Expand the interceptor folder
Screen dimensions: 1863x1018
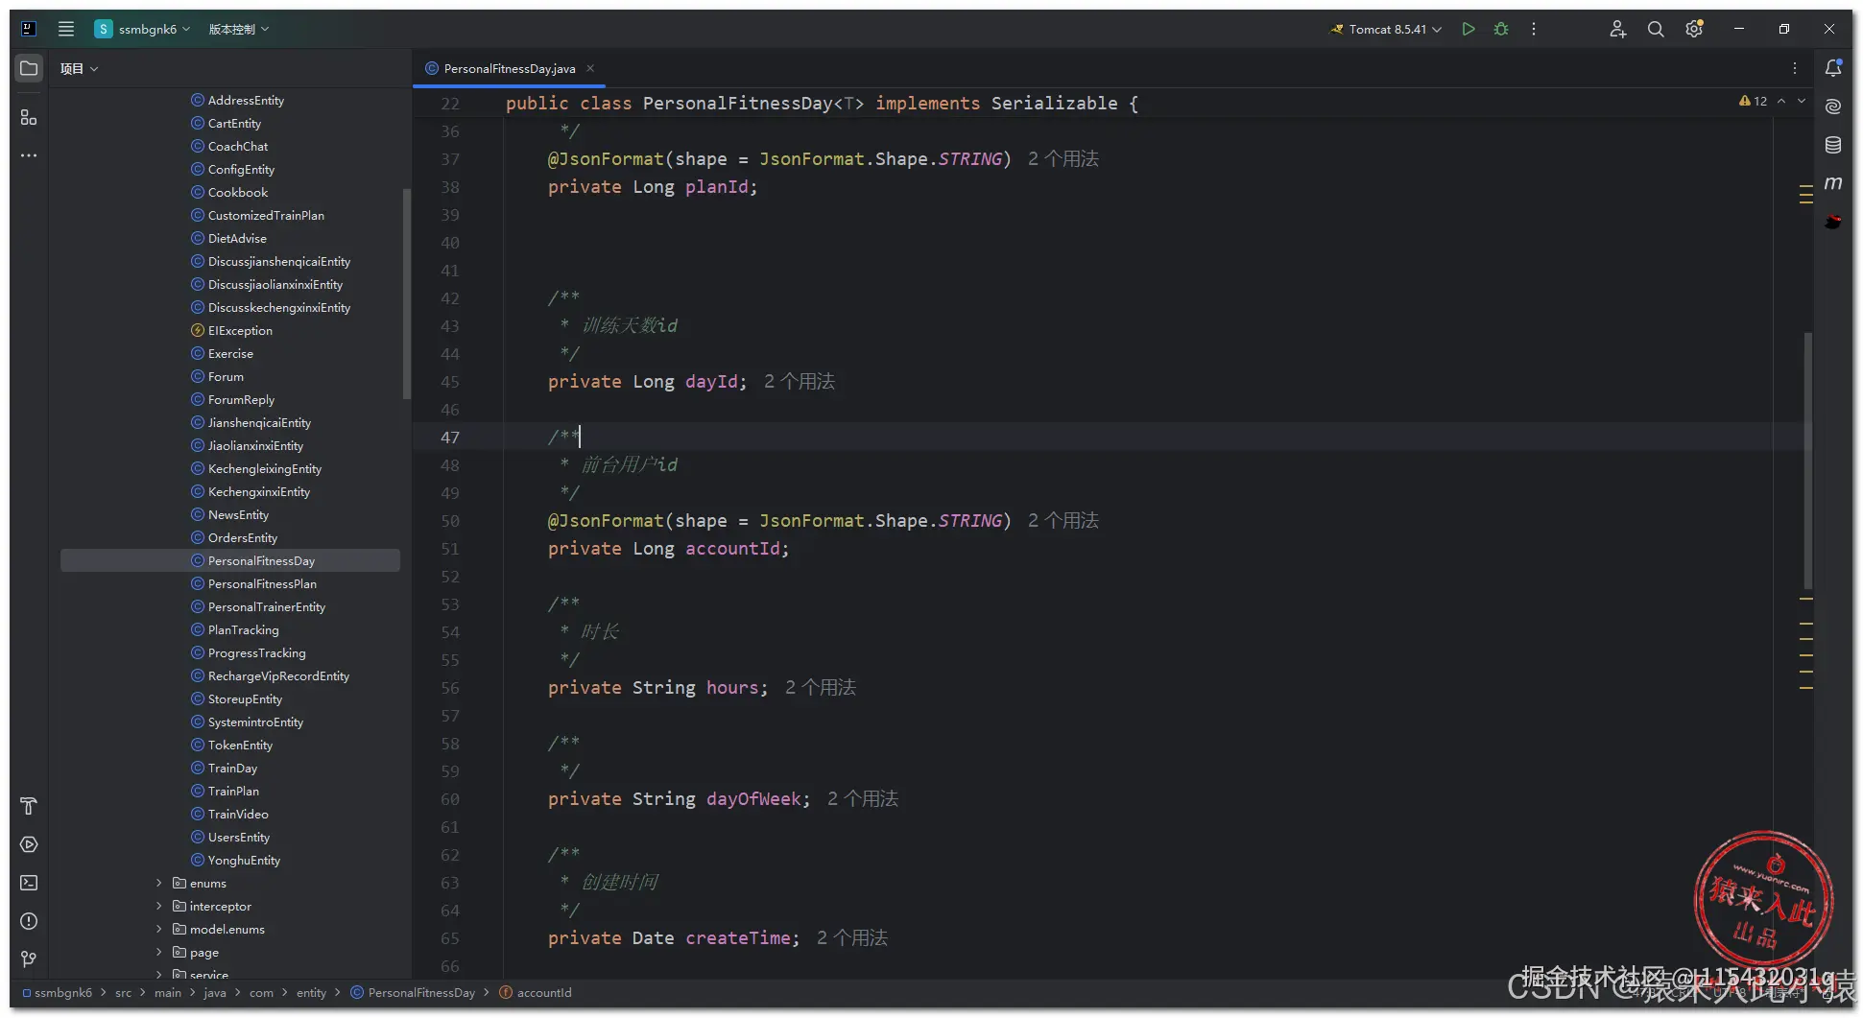tap(158, 906)
